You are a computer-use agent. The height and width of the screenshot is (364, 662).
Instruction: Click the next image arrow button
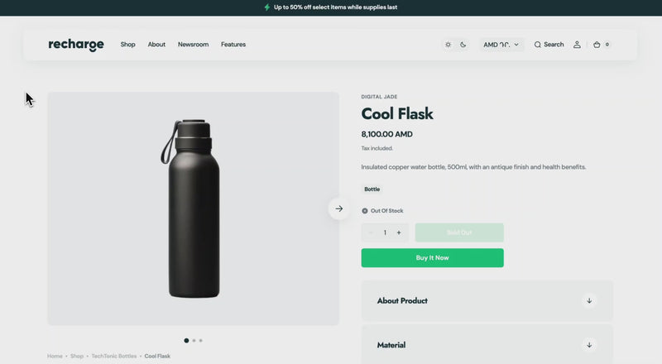coord(339,208)
